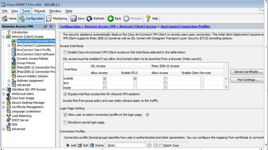This screenshot has width=268, height=150.
Task: Click the Home toolbar icon
Action: 5,18
